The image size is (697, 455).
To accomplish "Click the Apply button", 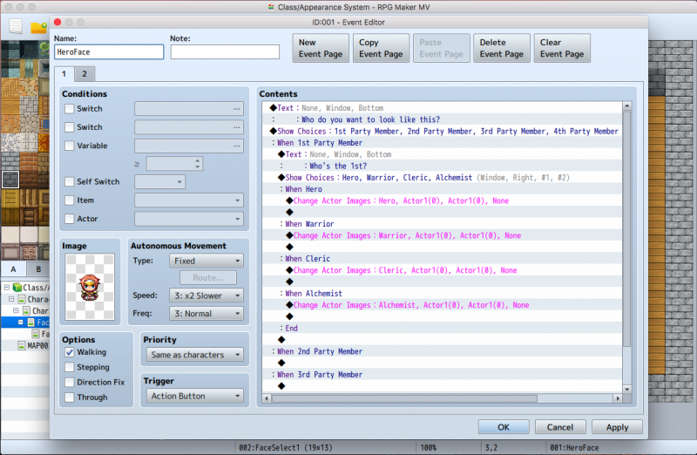I will tap(617, 427).
